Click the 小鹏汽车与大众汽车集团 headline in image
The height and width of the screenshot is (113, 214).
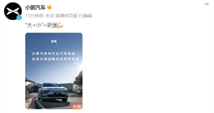point(53,54)
